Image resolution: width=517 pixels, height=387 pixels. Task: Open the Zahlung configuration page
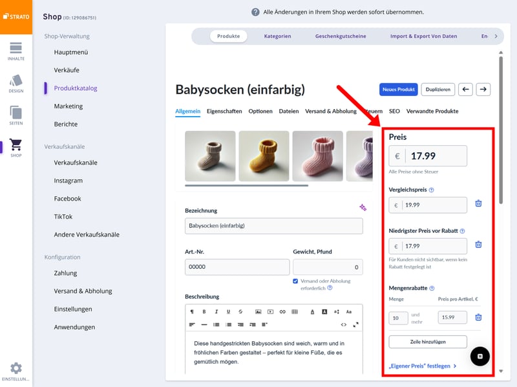point(65,273)
